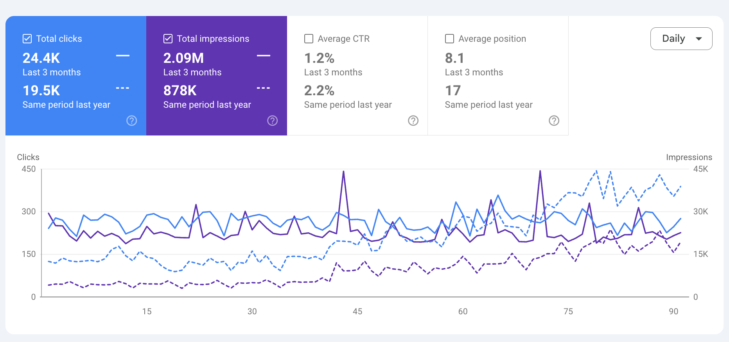Click the arrow in the Daily dropdown
This screenshot has height=342, width=729.
point(699,39)
